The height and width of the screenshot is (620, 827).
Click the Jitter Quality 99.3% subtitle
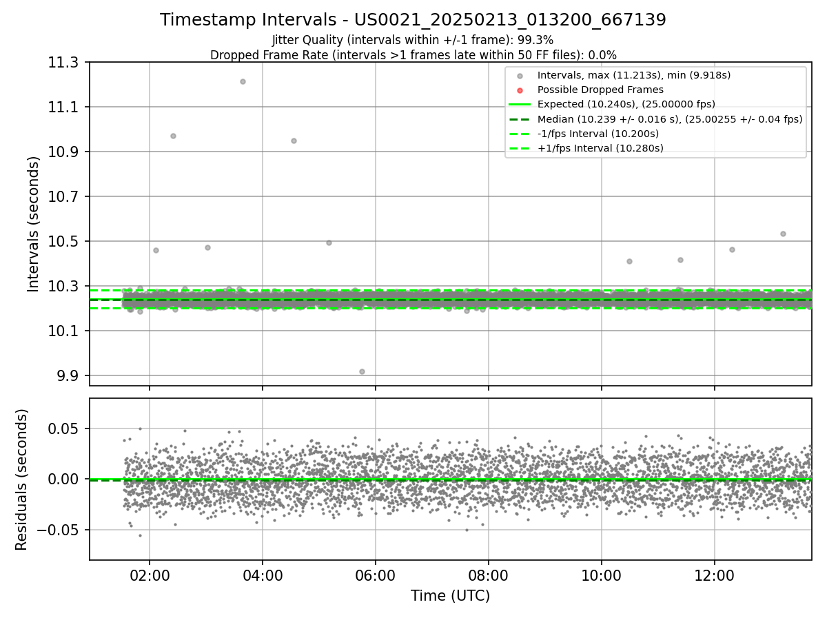[x=413, y=40]
